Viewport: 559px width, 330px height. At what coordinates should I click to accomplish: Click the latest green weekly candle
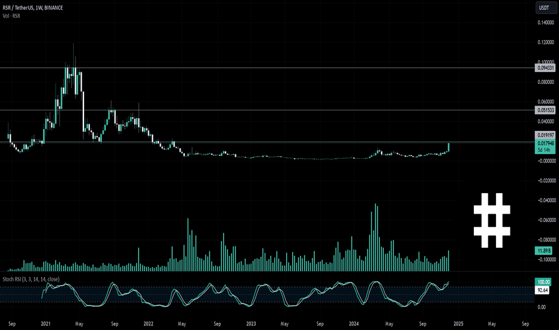click(449, 147)
